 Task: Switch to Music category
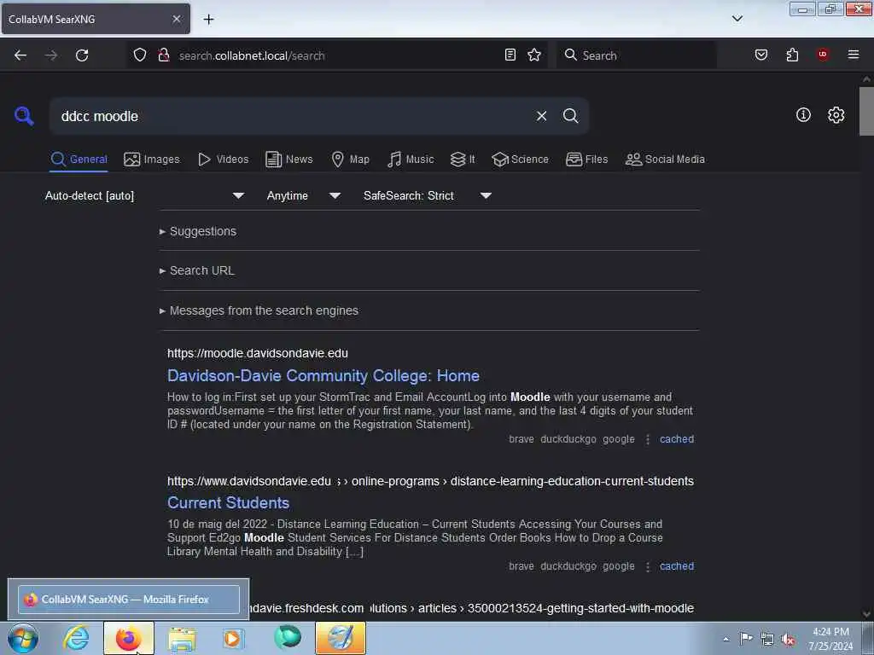[411, 159]
